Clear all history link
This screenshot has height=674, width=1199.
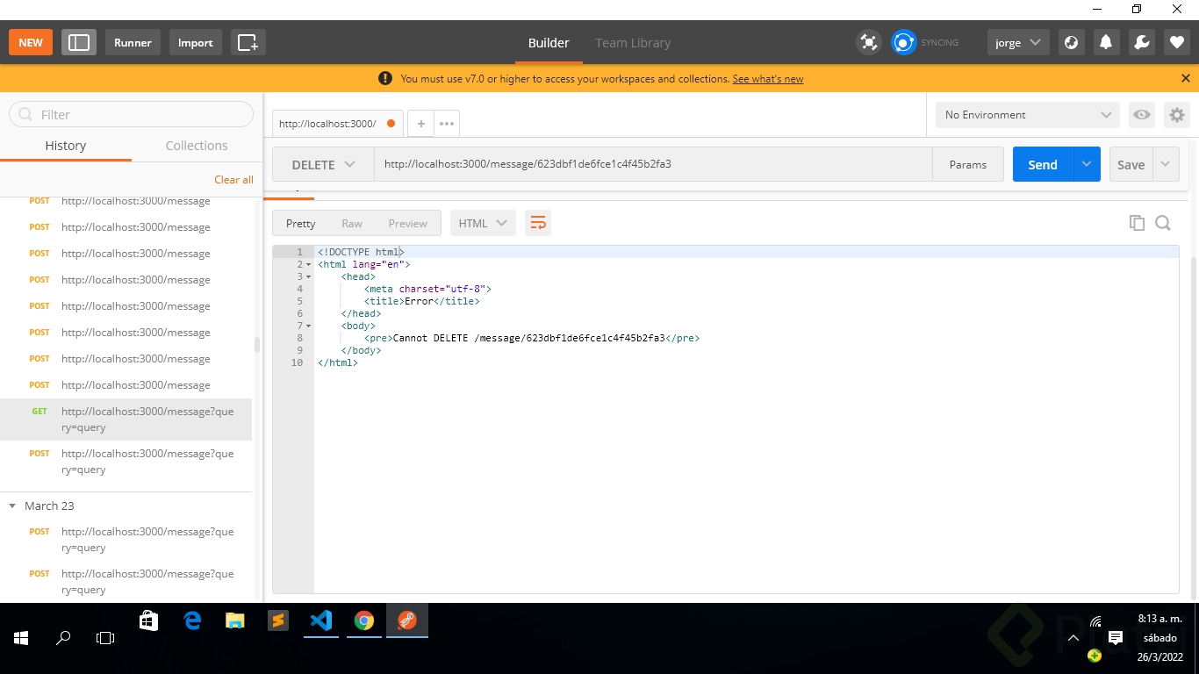point(233,179)
